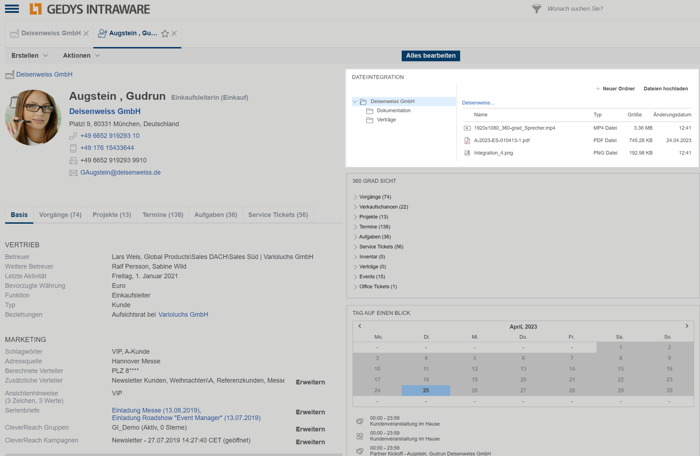Click the icon of second Kundenveranstaltung entry
The height and width of the screenshot is (456, 700).
click(x=360, y=436)
